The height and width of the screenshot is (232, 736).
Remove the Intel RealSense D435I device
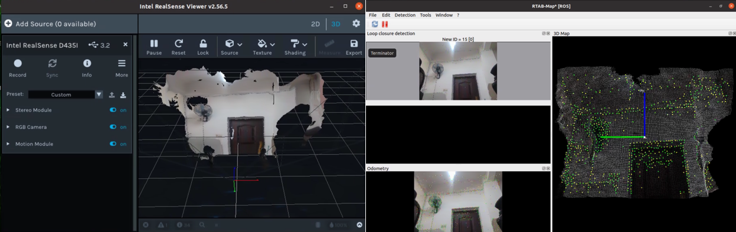125,44
